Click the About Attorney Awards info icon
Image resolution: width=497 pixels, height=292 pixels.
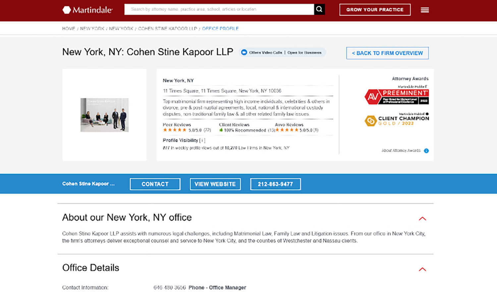pos(426,151)
